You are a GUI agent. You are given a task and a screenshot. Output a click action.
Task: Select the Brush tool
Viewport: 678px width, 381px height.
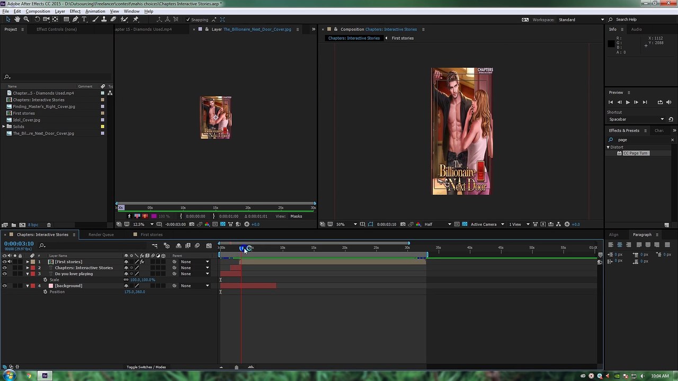pyautogui.click(x=95, y=20)
